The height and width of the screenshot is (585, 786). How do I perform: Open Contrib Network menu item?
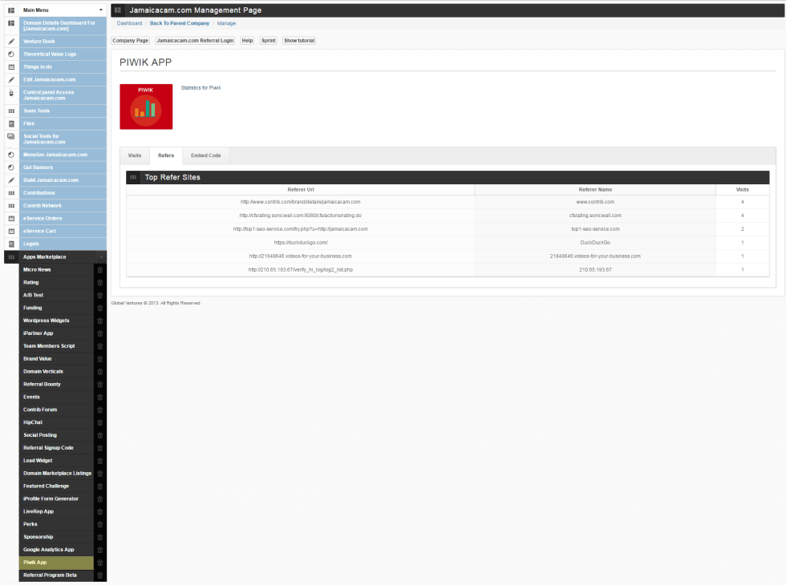point(63,206)
